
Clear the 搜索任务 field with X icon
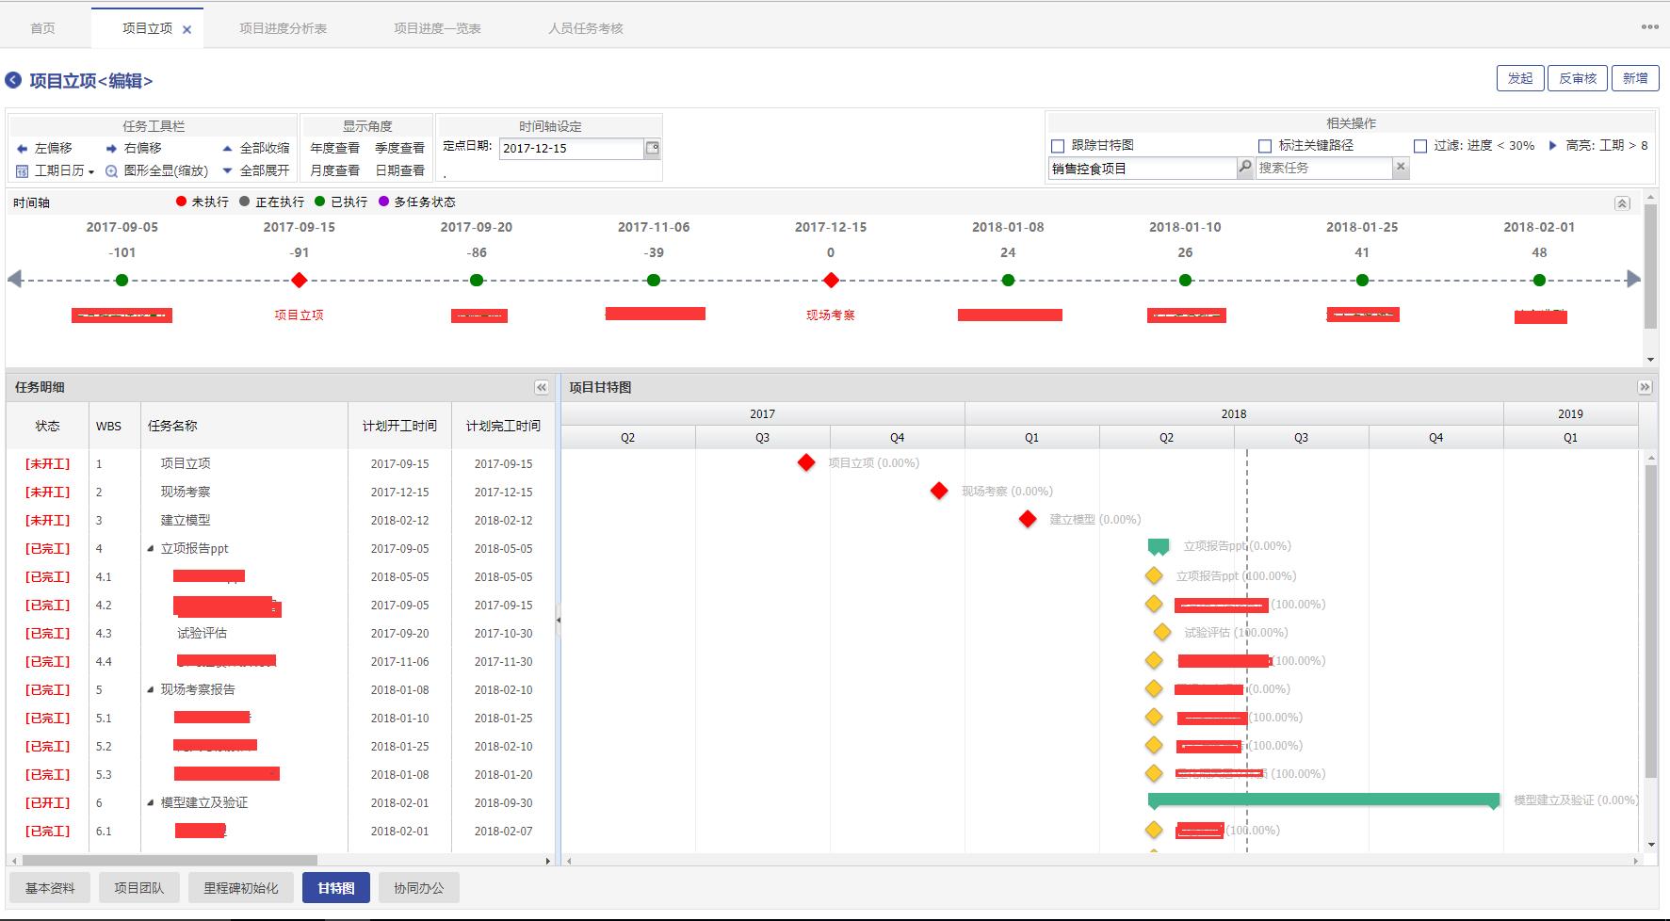coord(1401,168)
